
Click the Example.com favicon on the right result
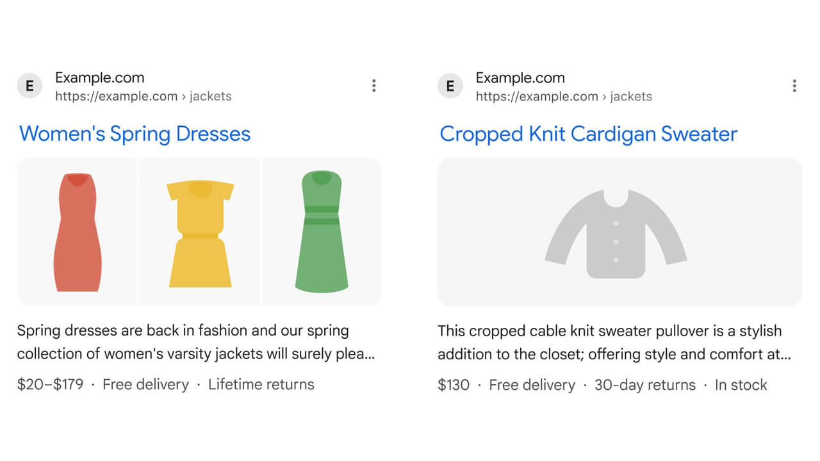coord(450,86)
